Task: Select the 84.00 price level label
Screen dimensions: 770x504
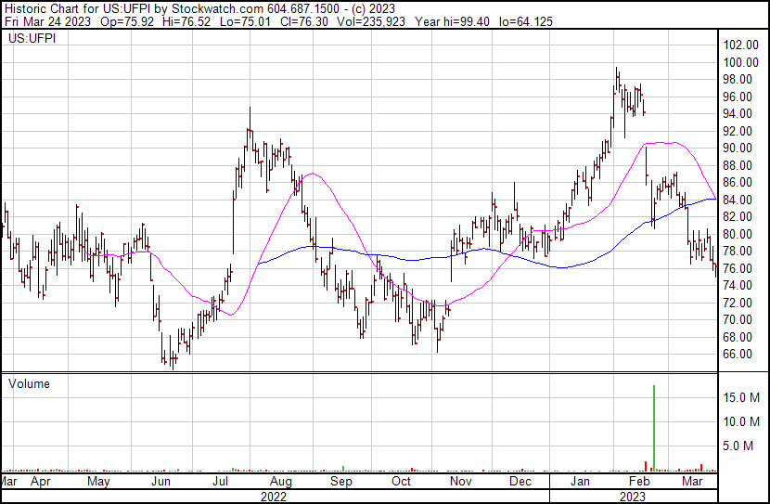Action: click(739, 200)
